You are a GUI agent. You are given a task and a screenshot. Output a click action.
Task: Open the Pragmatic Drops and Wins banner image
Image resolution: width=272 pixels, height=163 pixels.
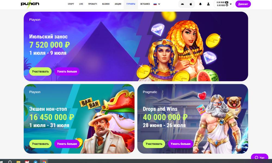point(193,119)
